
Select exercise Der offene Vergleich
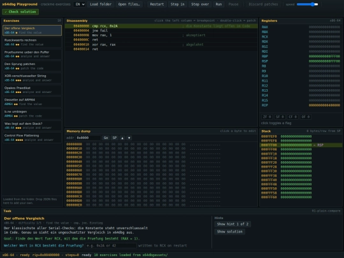click(32, 31)
